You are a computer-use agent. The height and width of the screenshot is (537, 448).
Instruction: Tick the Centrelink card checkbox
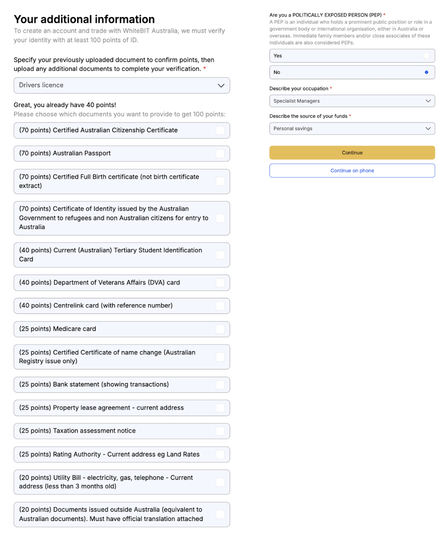[x=220, y=306]
